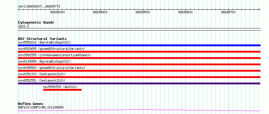Click the nsv4059593 red variant bar
Image resolution: width=269 pixels, height=114 pixels.
pos(139,71)
